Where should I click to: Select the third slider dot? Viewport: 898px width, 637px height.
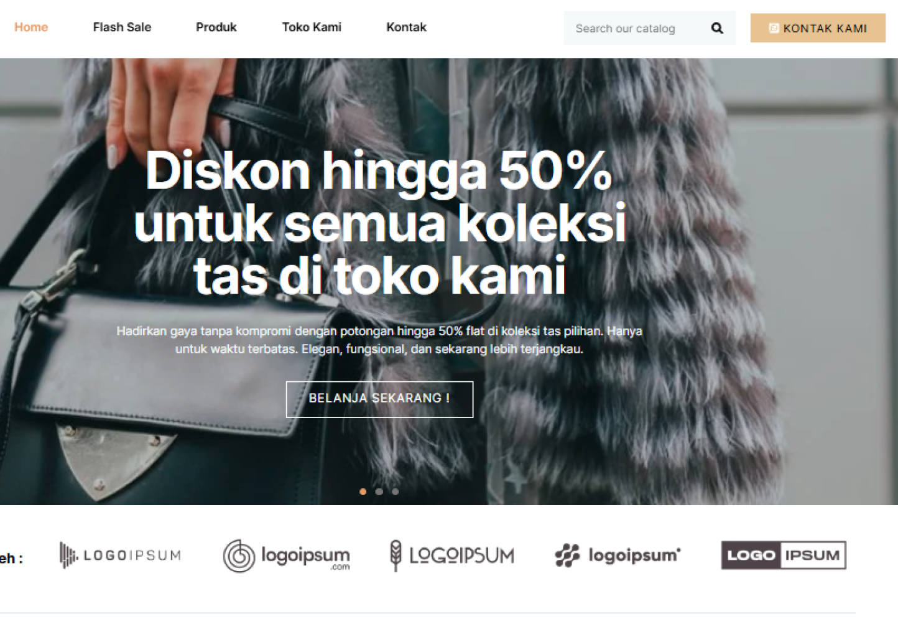point(396,491)
